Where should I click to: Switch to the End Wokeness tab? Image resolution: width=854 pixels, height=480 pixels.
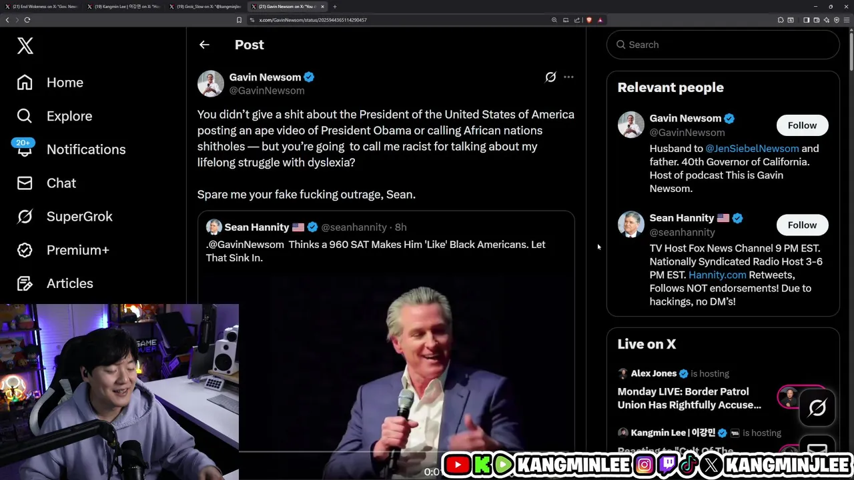[41, 7]
